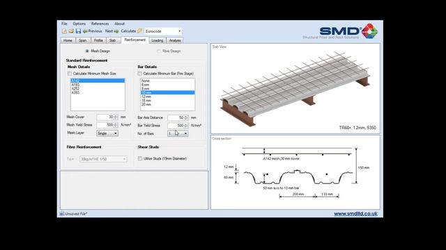Viewport: 446px width, 250px height.
Task: Adjust Mesh Cover spinner arrows
Action: (x=116, y=117)
